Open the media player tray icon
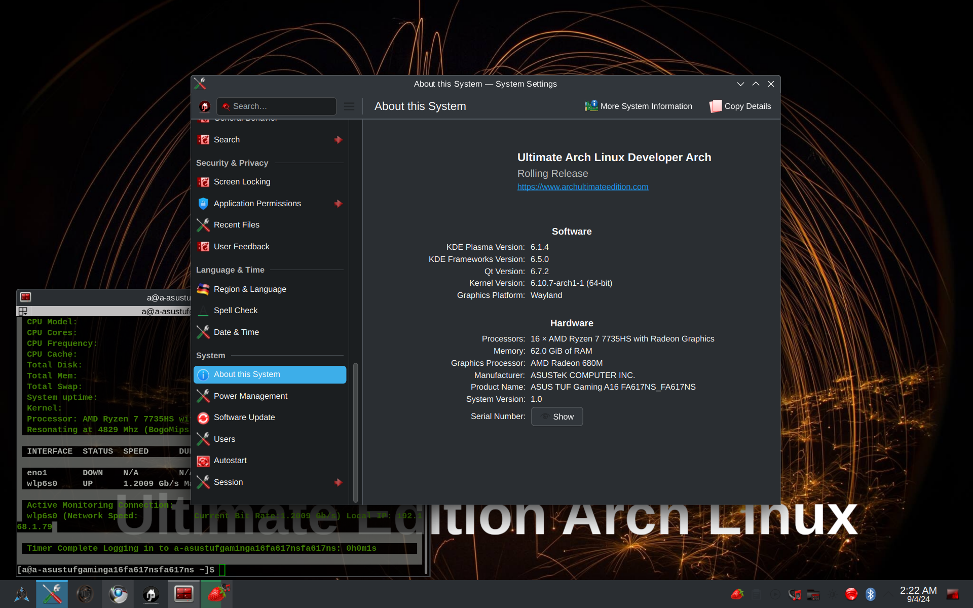This screenshot has height=608, width=973. [775, 594]
